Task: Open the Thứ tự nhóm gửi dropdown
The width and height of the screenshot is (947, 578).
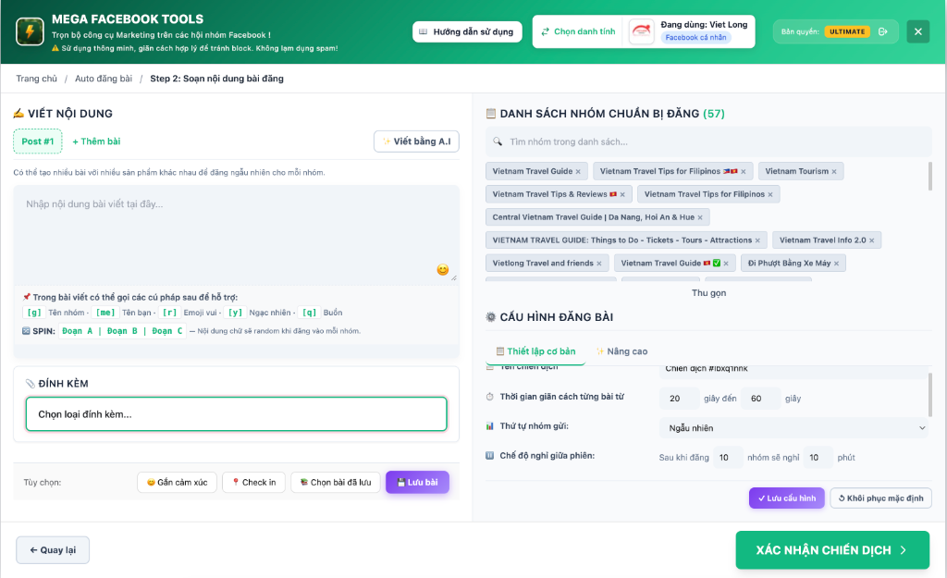Action: coord(794,427)
